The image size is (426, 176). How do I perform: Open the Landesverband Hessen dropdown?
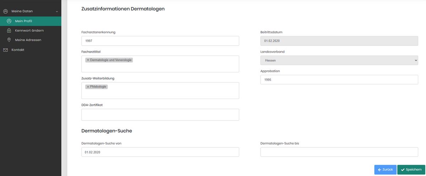click(339, 60)
